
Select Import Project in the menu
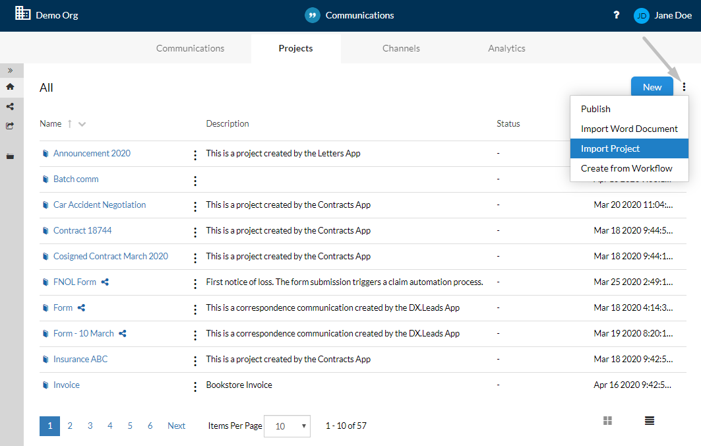pyautogui.click(x=629, y=148)
